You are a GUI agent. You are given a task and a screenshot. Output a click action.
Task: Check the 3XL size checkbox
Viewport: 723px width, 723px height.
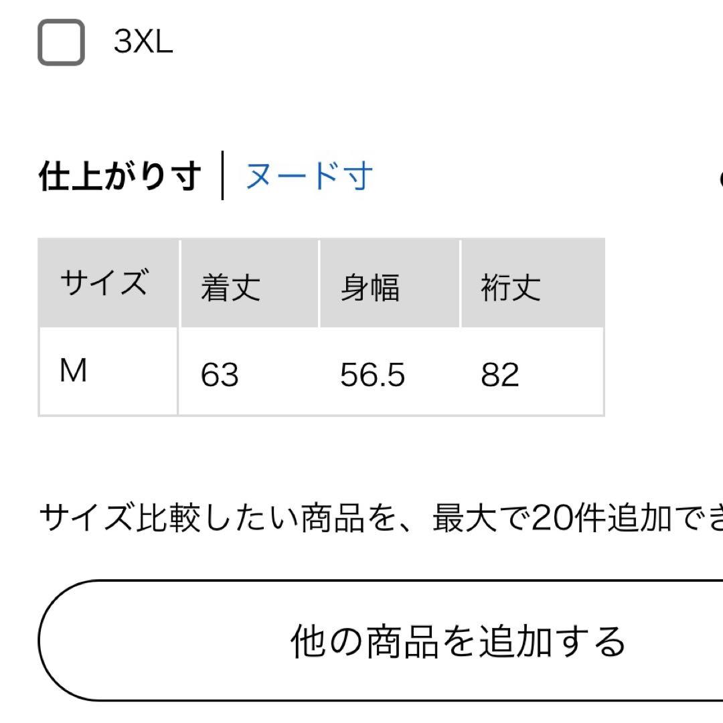pos(60,44)
